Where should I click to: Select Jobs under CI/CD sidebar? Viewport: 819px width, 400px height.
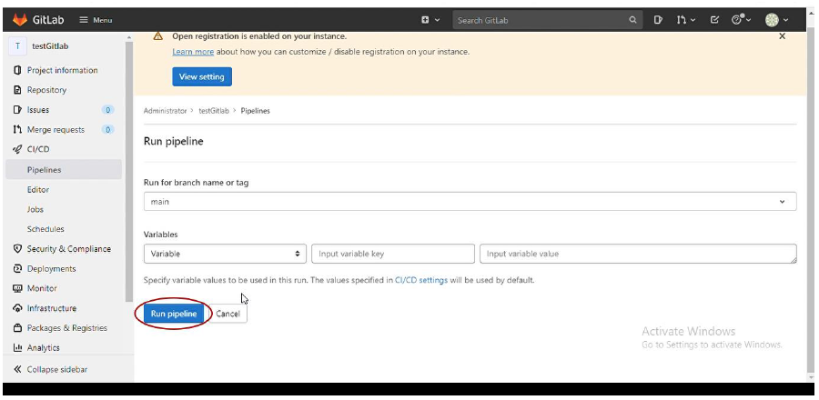tap(35, 209)
